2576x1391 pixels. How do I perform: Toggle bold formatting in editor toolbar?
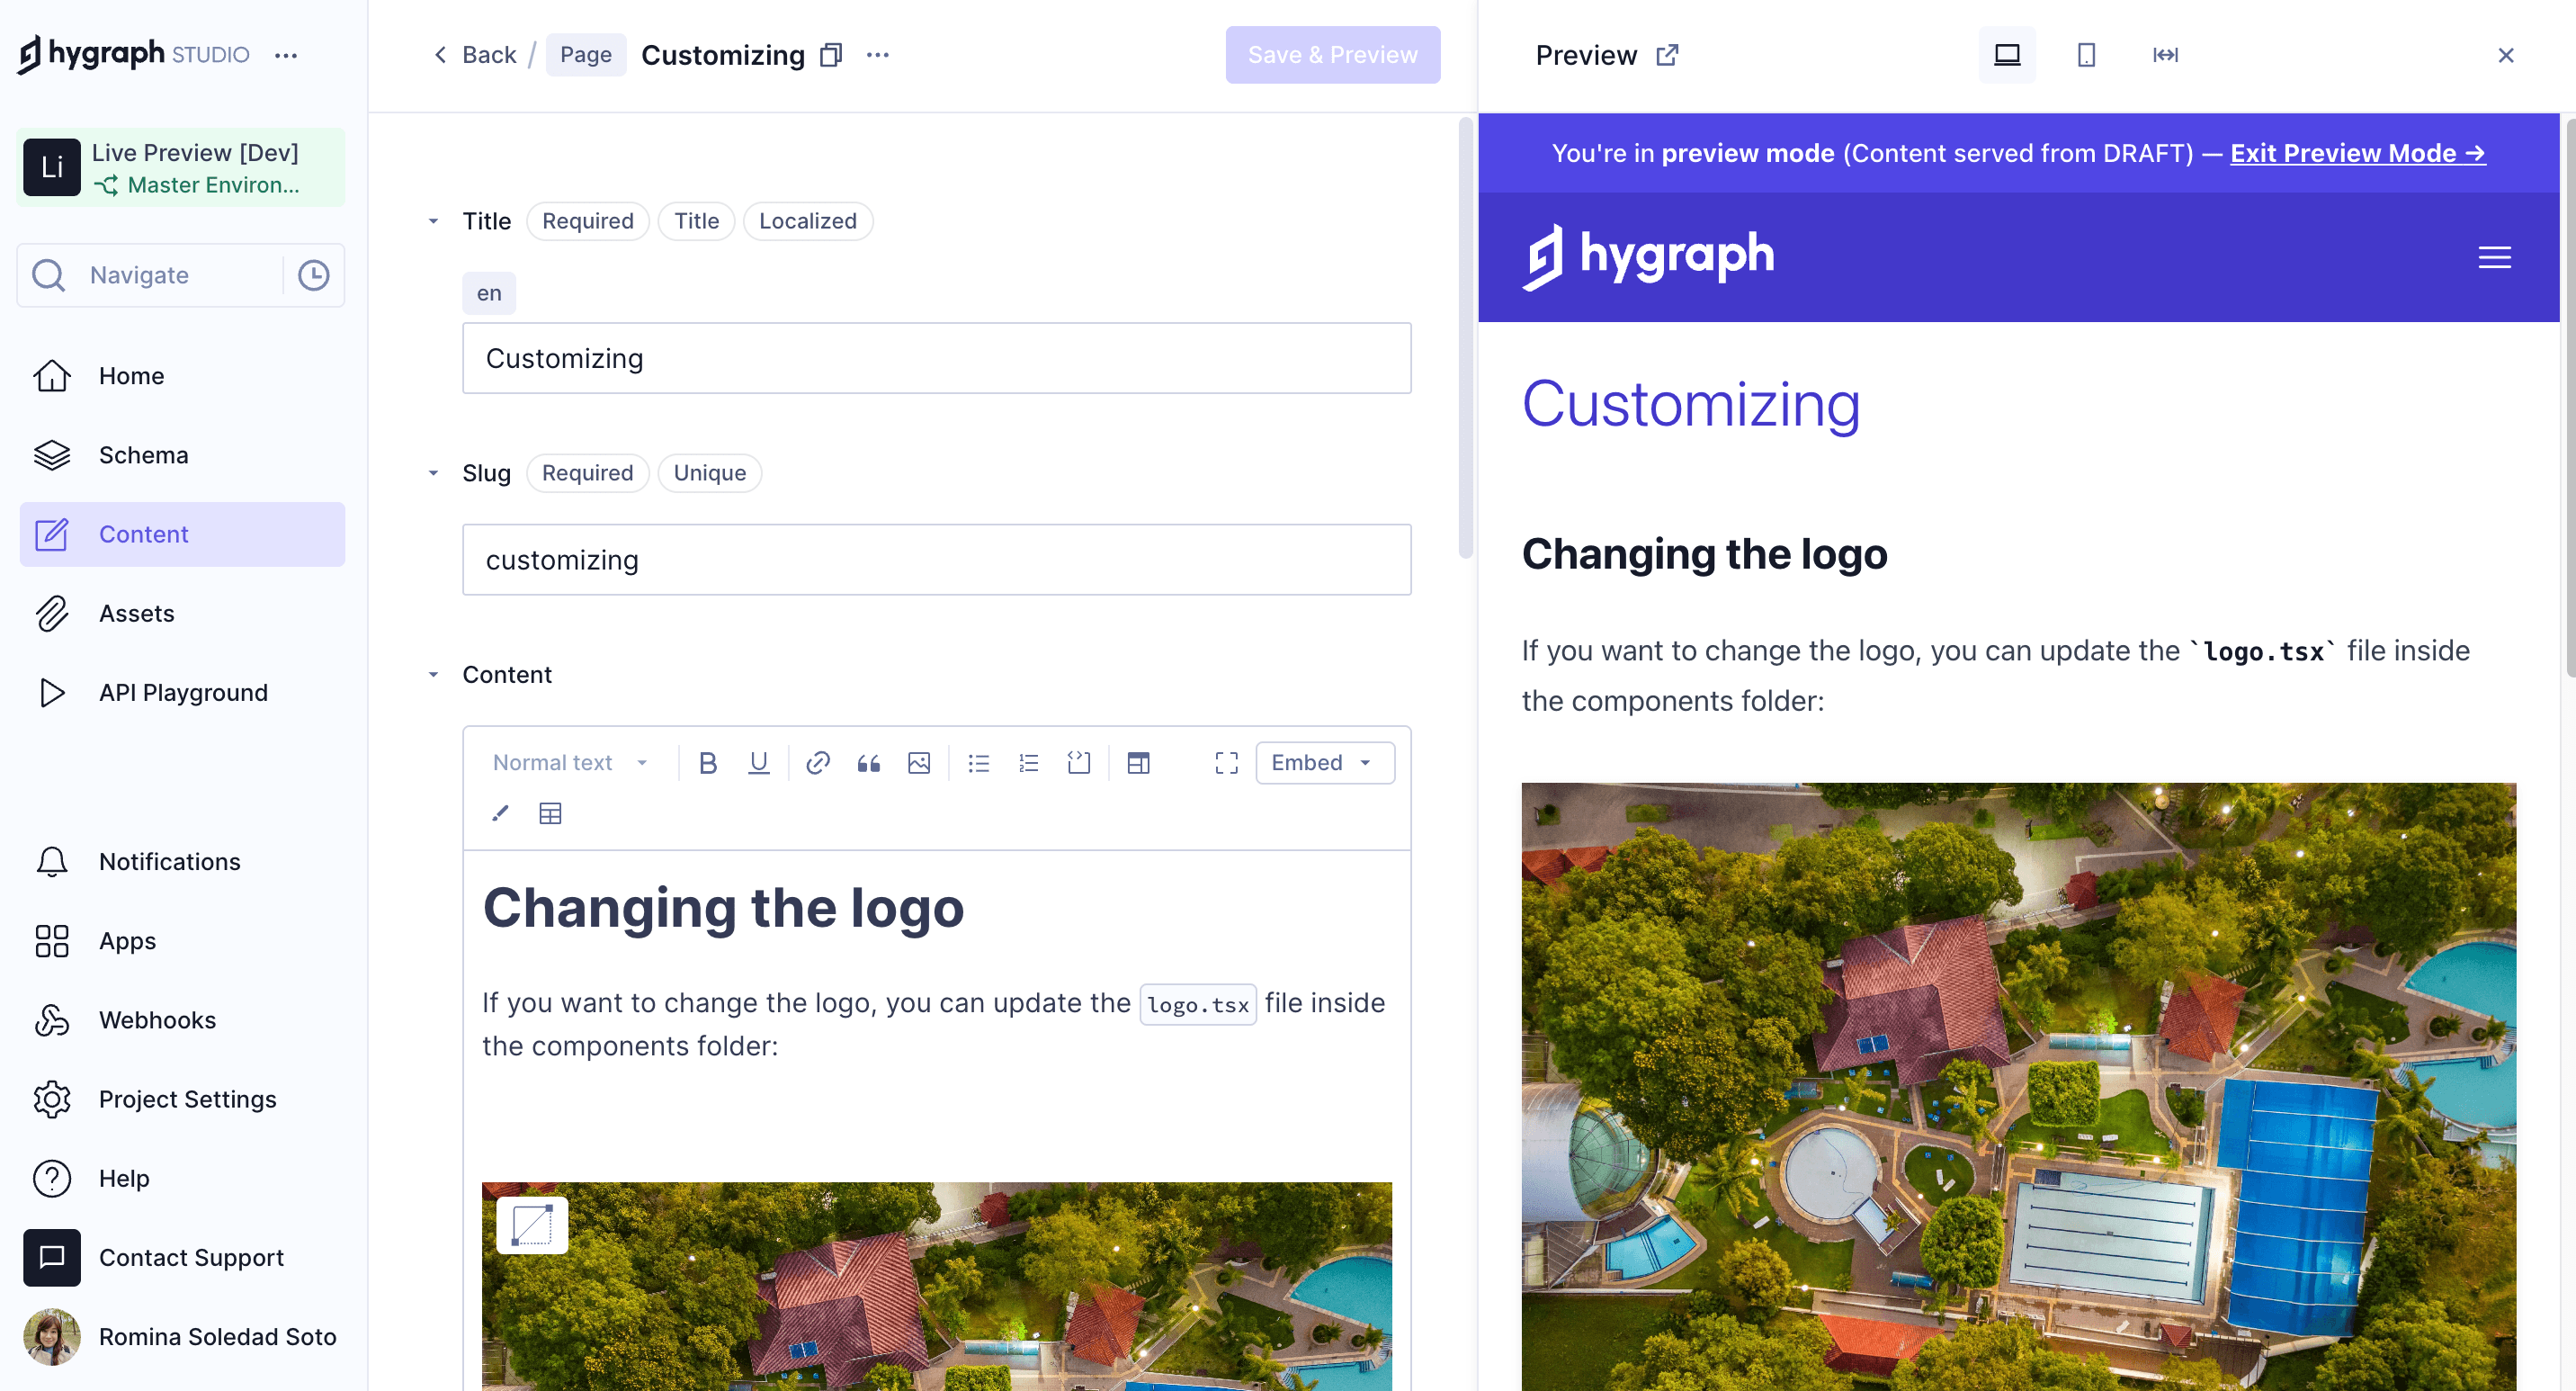(708, 763)
